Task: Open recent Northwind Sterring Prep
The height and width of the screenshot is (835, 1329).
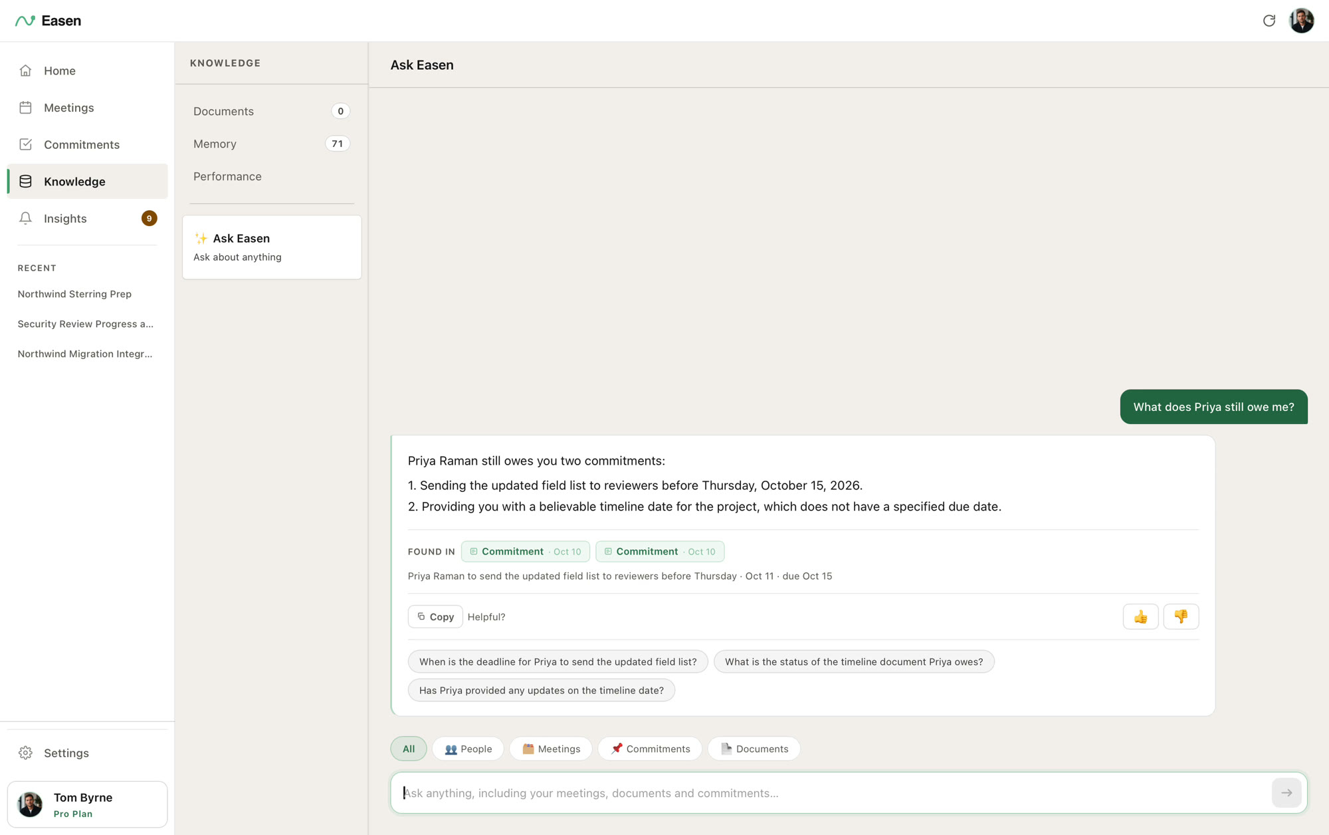Action: (74, 294)
